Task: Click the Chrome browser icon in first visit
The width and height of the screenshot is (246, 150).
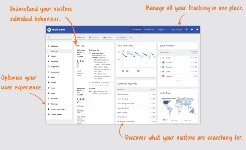Action: pos(80,61)
